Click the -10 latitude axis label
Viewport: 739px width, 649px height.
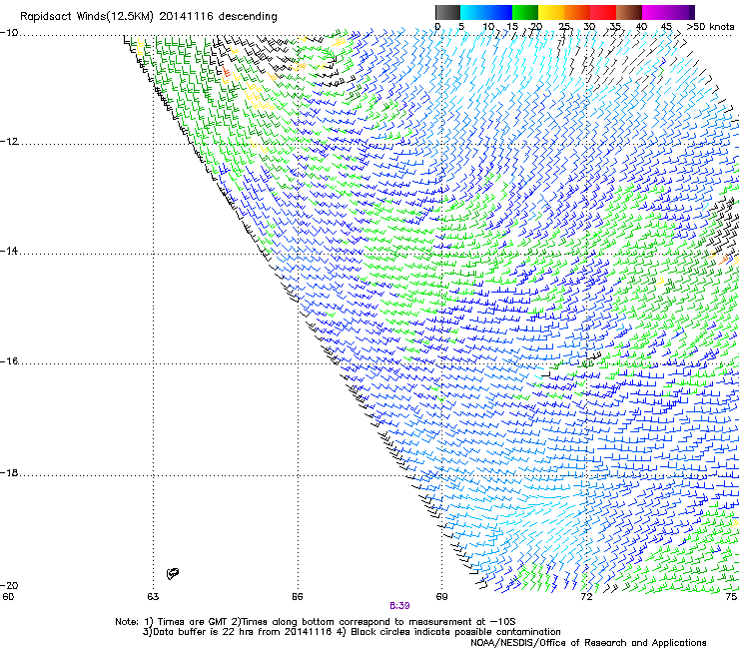coord(9,33)
